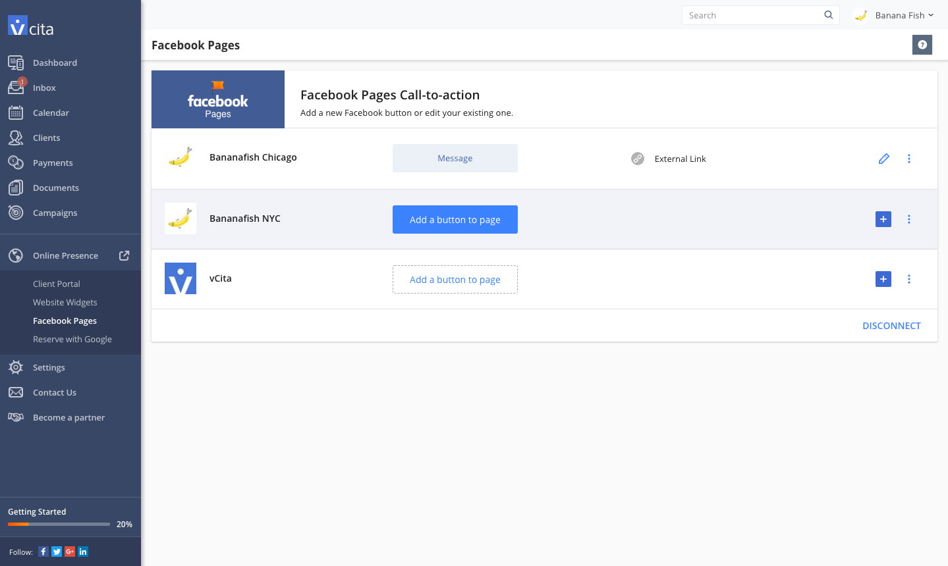948x566 pixels.
Task: Click the Bananafish NYC banana thumbnail
Action: tap(181, 219)
